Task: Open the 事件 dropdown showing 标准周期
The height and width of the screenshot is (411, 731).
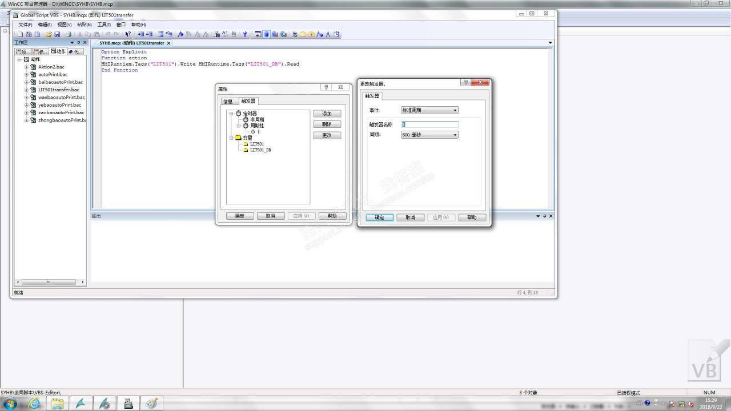Action: pyautogui.click(x=429, y=110)
